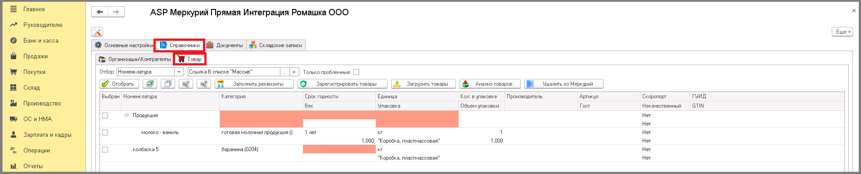The width and height of the screenshot is (861, 174).
Task: Click the forward navigation arrow
Action: pyautogui.click(x=116, y=12)
